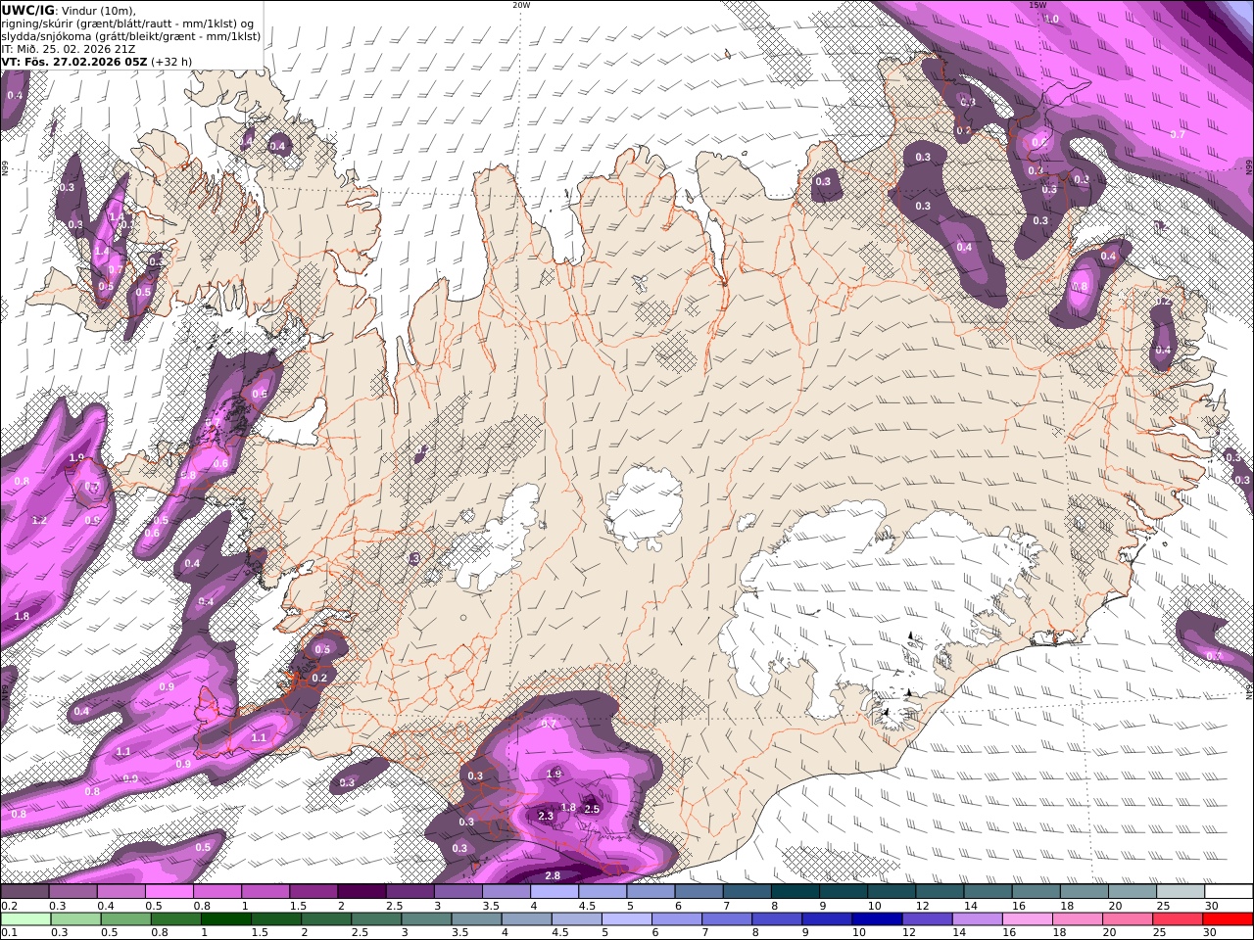Screen dimensions: 1254x940
Task: Click the 0.1 legend scale label
Action: pos(8,933)
